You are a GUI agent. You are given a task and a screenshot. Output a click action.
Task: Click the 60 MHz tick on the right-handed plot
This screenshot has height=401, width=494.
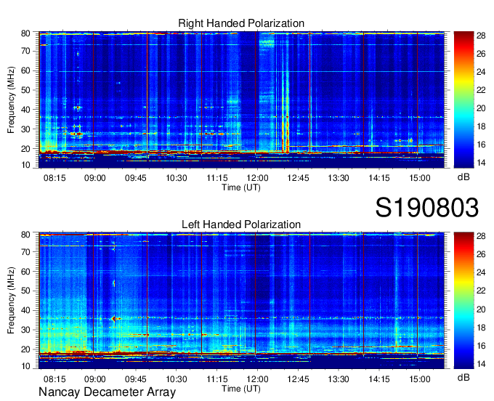pos(25,70)
